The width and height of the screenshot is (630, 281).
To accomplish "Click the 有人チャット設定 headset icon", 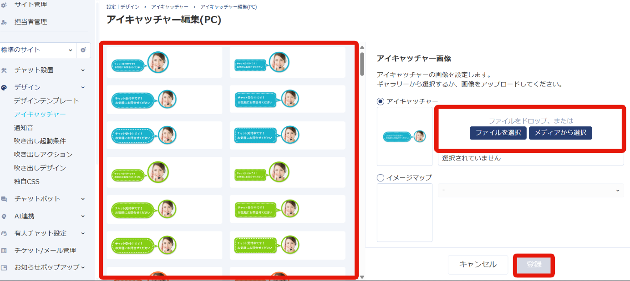I will (x=4, y=233).
